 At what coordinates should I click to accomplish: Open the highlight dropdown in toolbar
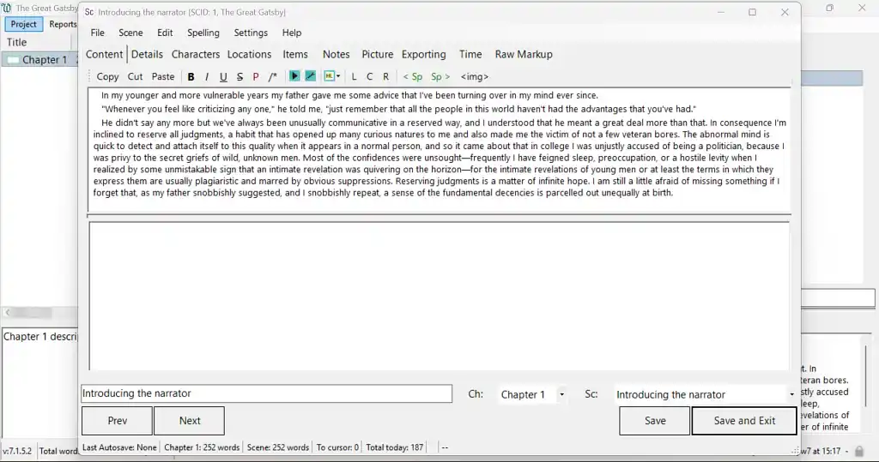(x=332, y=76)
